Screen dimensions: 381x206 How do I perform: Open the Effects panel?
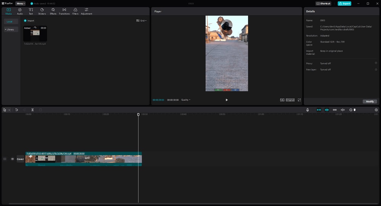53,11
